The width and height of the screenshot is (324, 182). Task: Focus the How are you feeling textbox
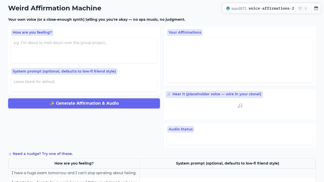click(x=84, y=51)
